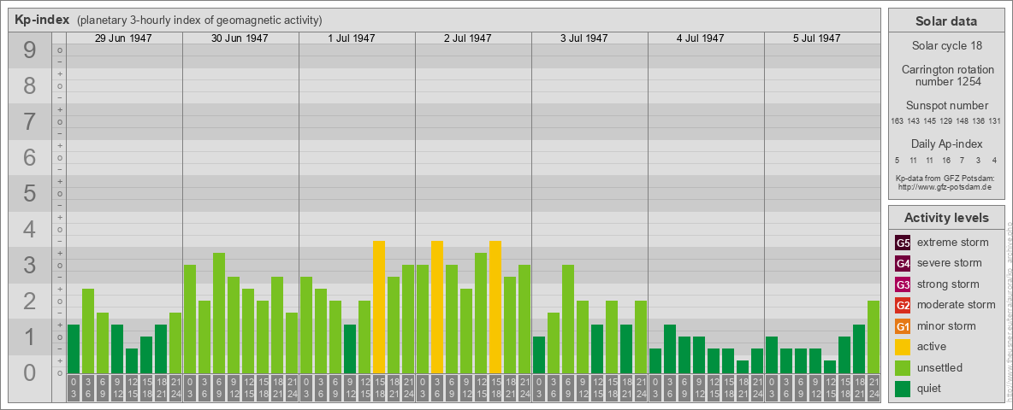Click the large Kp scale number 7

(29, 122)
